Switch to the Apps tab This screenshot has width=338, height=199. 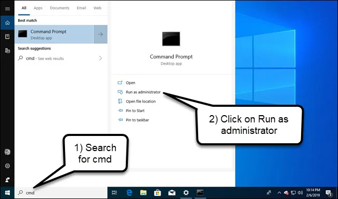pos(38,8)
